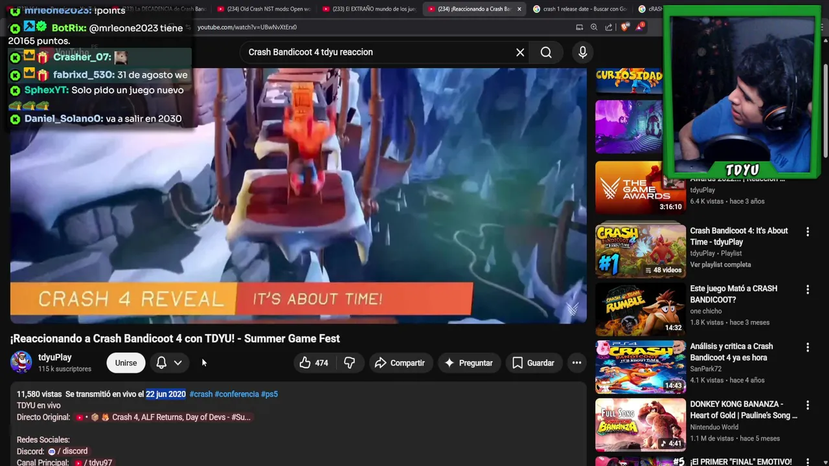Click '115 k suscriptores' text
This screenshot has height=466, width=829.
pos(65,369)
